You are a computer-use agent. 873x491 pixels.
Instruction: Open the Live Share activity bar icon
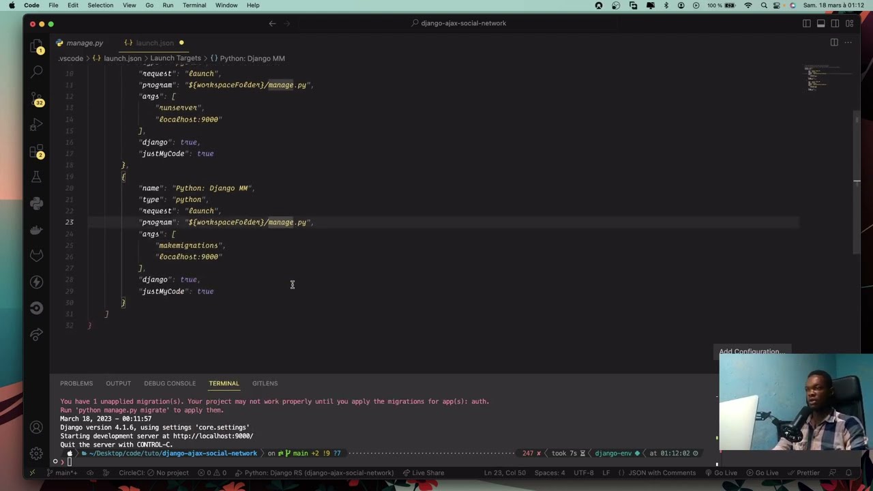(37, 334)
